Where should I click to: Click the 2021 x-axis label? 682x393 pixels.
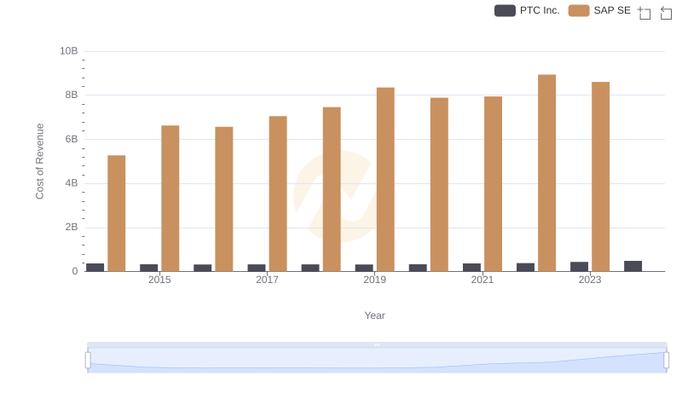point(482,280)
